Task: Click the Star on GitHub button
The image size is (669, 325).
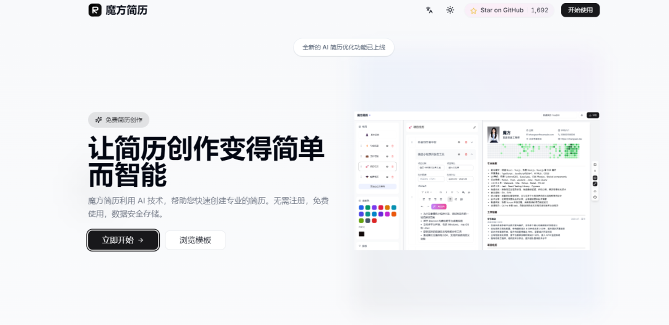Action: [x=509, y=11]
